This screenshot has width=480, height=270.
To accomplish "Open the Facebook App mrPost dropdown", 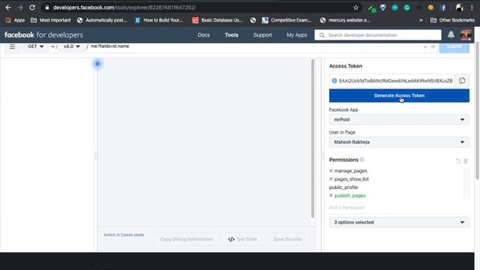I will [x=399, y=119].
